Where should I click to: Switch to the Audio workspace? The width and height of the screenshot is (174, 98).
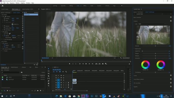(92, 6)
